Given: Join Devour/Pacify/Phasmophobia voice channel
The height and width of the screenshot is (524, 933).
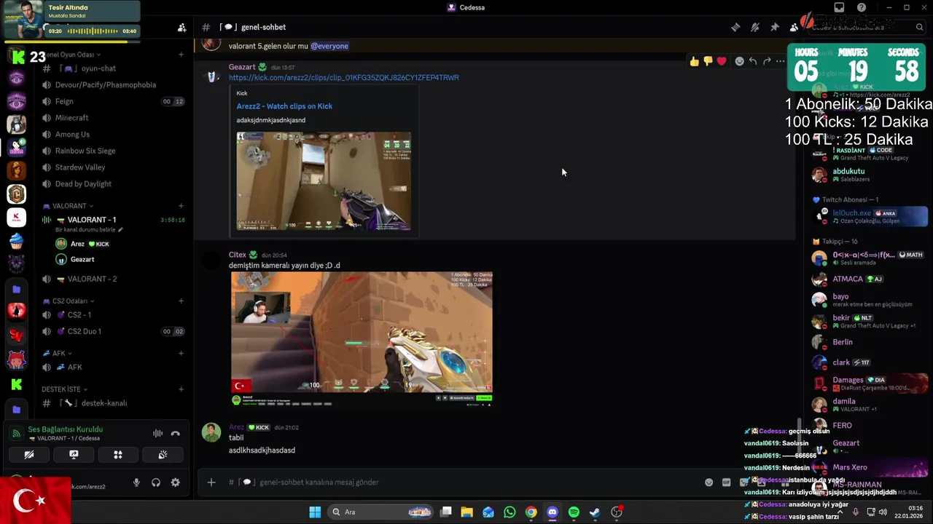Looking at the screenshot, I should click(x=113, y=84).
